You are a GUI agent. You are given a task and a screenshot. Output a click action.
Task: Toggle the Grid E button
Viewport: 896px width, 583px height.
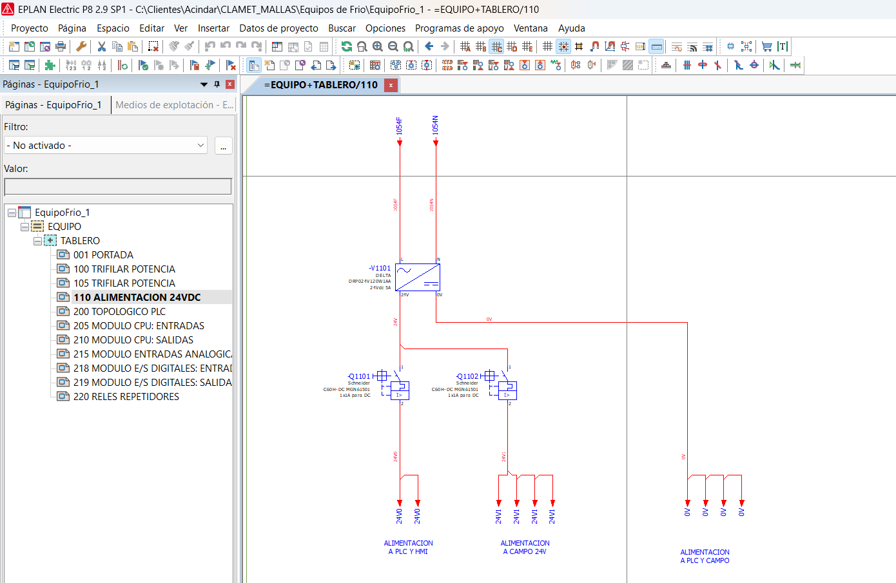527,46
